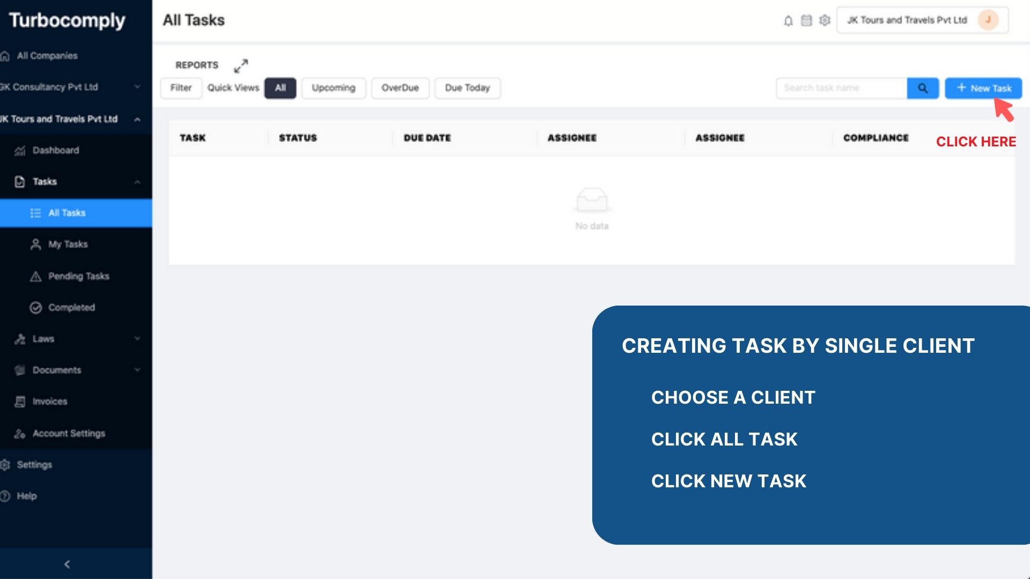Image resolution: width=1030 pixels, height=579 pixels.
Task: Click the Search task name field
Action: 841,88
